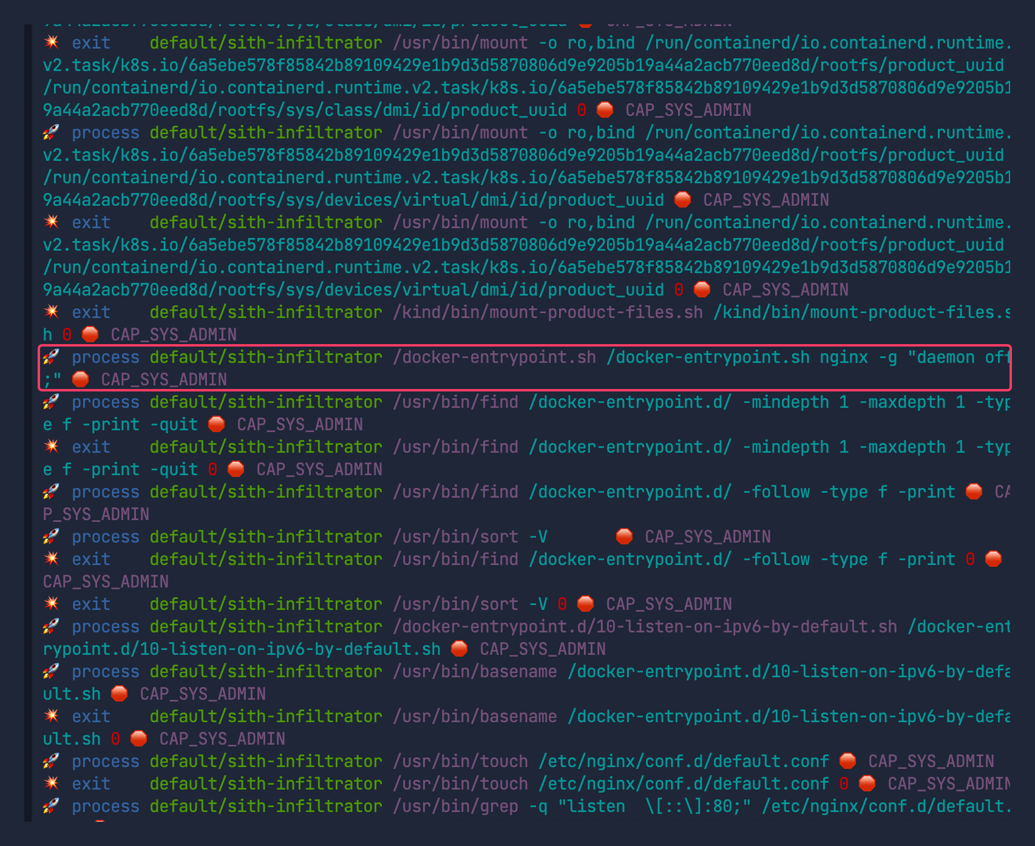1035x846 pixels.
Task: Click rocket icon on 10-listen-on-ipv6-by-default.sh process line
Action: (x=51, y=627)
